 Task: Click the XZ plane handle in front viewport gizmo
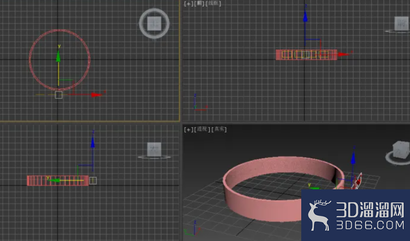313,47
